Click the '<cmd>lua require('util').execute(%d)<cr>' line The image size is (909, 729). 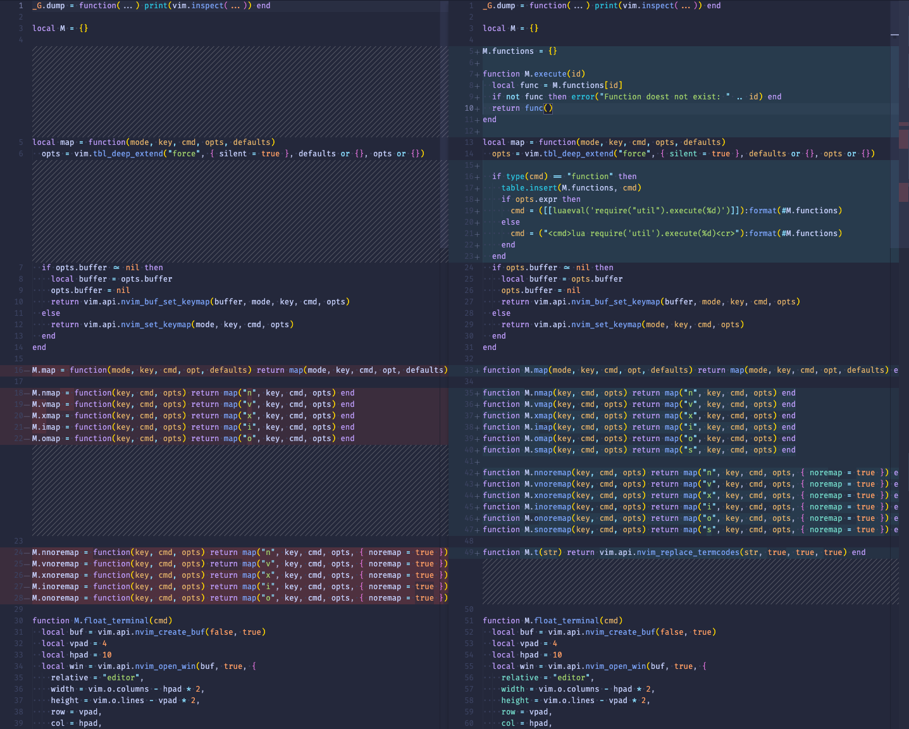[676, 234]
